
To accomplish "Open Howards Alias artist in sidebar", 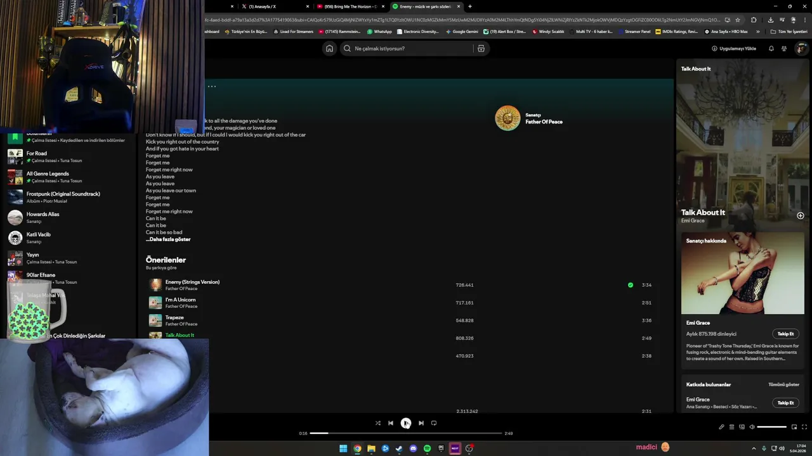I will click(x=69, y=217).
